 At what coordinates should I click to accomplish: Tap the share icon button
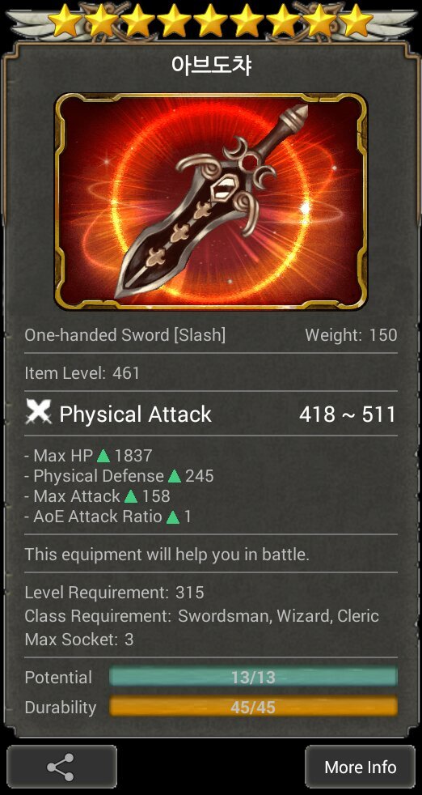[x=61, y=767]
